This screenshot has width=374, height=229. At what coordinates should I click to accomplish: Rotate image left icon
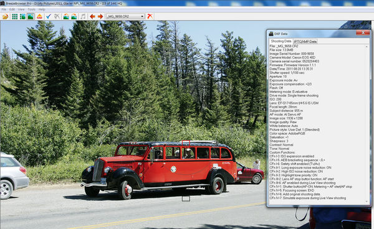point(66,16)
